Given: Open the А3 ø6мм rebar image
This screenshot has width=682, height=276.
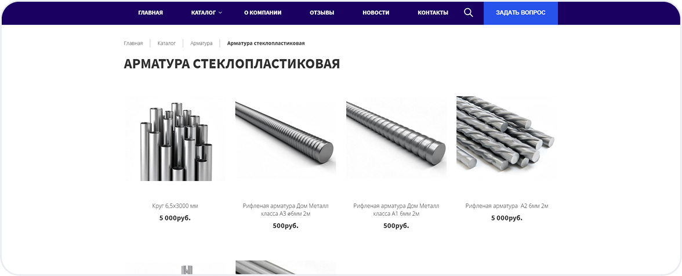Looking at the screenshot, I should [285, 139].
